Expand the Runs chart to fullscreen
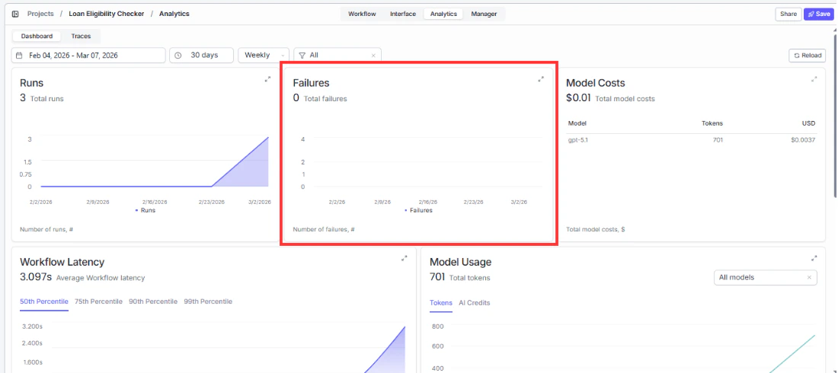The width and height of the screenshot is (838, 373). 267,79
